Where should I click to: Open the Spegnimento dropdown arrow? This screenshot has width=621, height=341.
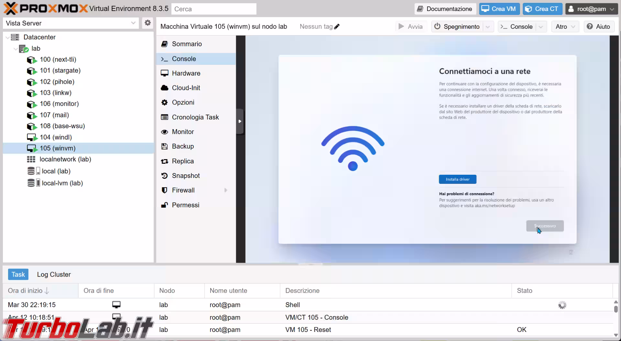click(x=488, y=27)
